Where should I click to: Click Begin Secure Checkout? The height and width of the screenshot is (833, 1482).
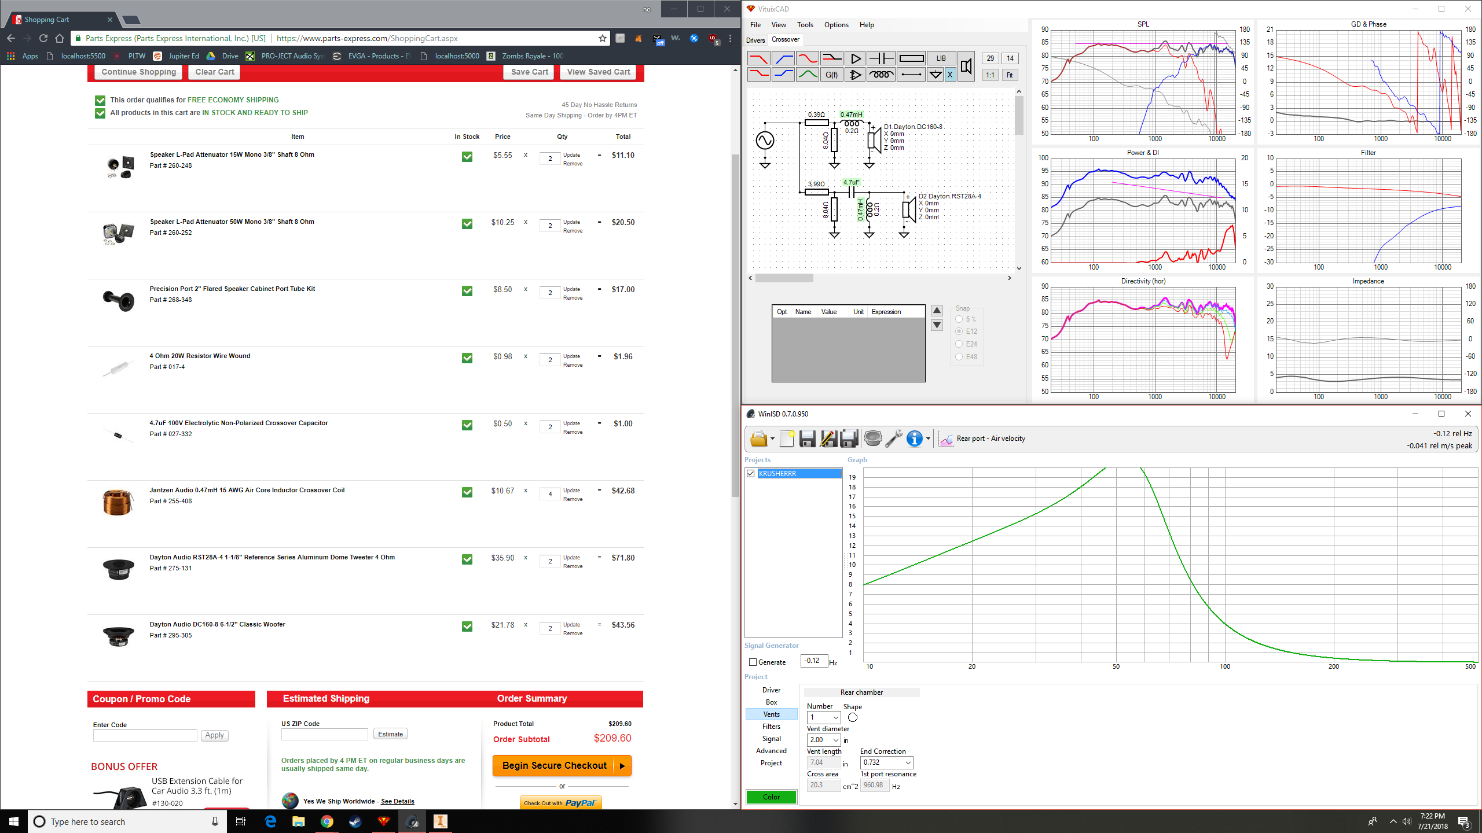(562, 765)
